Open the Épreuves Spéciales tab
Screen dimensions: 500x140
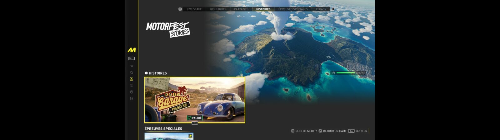pyautogui.click(x=293, y=9)
